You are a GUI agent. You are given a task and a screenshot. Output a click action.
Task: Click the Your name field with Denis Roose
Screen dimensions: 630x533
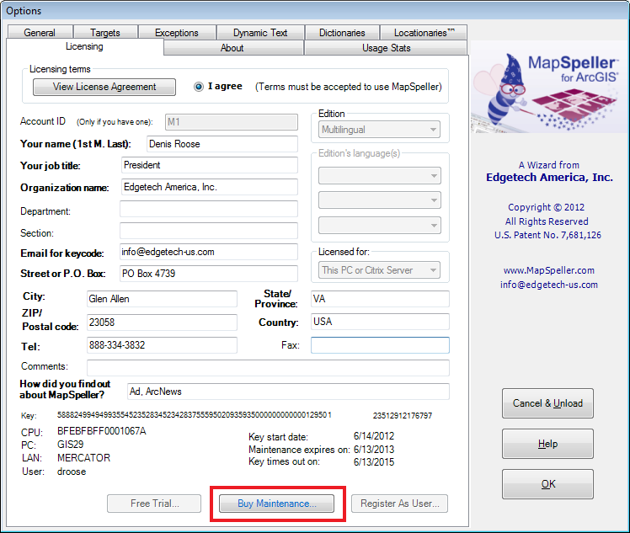(x=222, y=144)
